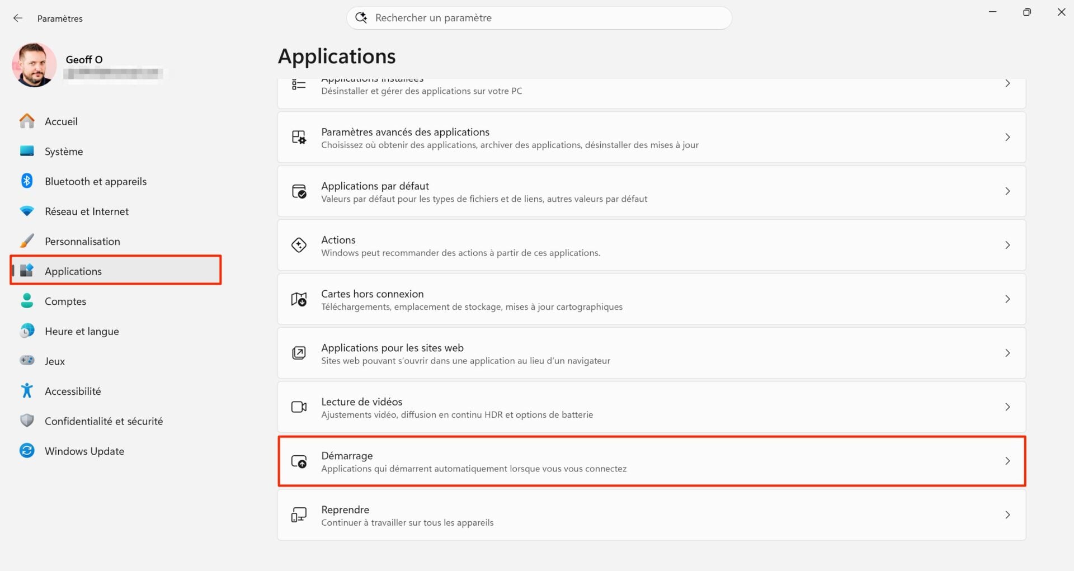
Task: Click the Lecture de vidéos camera icon
Action: 299,407
